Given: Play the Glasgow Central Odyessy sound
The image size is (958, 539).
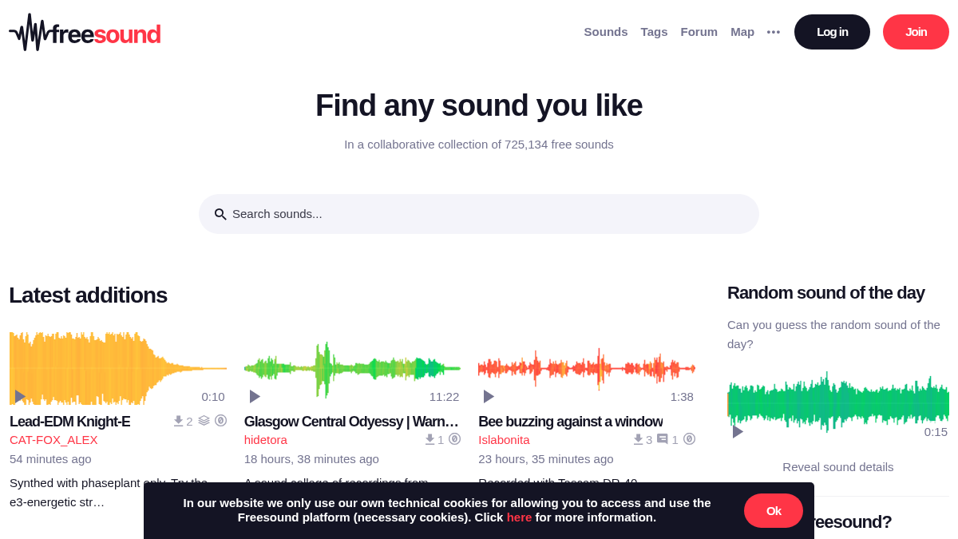Looking at the screenshot, I should 255,397.
